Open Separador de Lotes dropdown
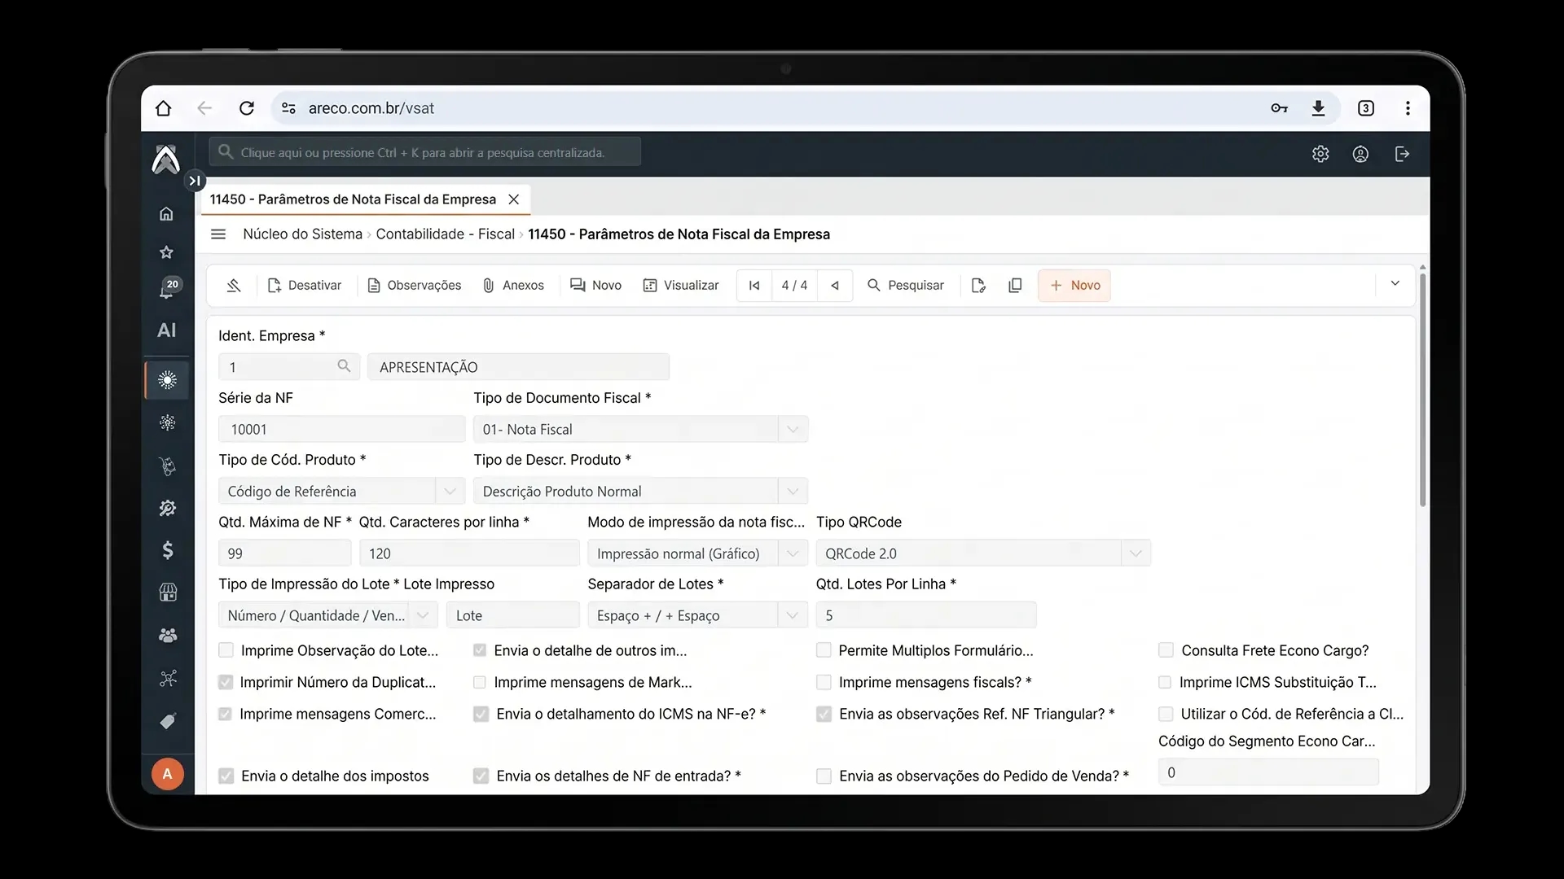This screenshot has height=879, width=1564. (x=697, y=615)
